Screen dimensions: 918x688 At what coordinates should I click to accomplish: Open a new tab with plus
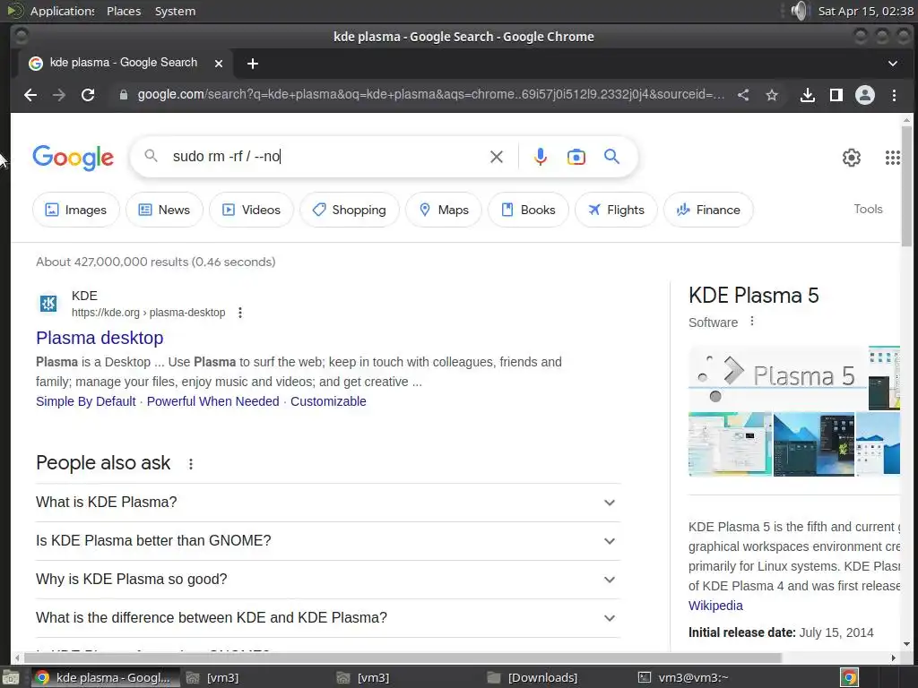pyautogui.click(x=252, y=64)
